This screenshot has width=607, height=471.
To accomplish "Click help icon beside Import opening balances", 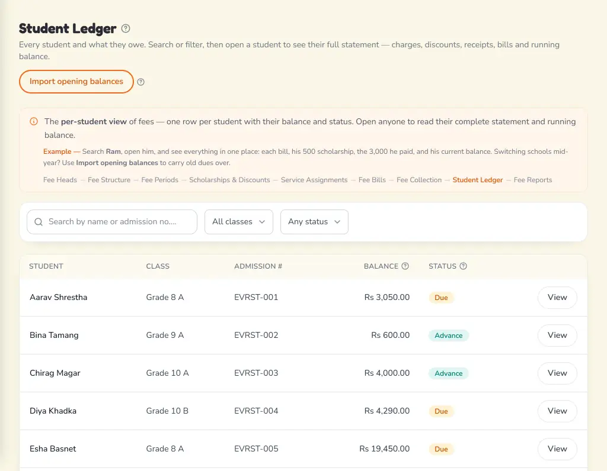I will (141, 82).
